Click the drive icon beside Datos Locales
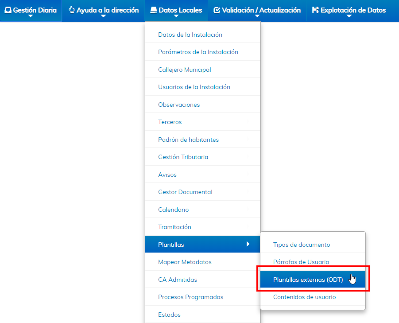Viewport: 399px width, 323px height. click(153, 10)
